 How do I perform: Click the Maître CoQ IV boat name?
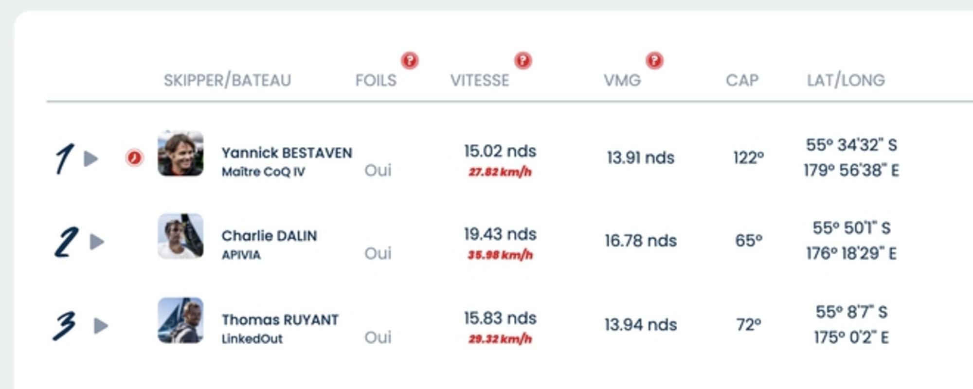[263, 172]
